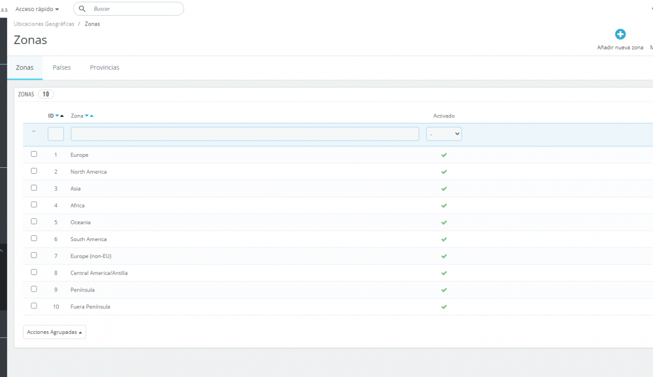Tick the checkbox for Africa row
The width and height of the screenshot is (653, 377).
tap(34, 205)
